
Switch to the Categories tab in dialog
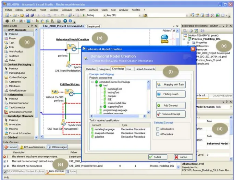[104, 69]
